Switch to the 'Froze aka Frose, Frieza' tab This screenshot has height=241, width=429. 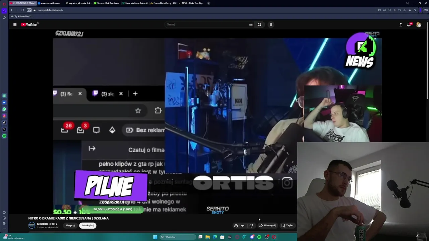point(135,3)
